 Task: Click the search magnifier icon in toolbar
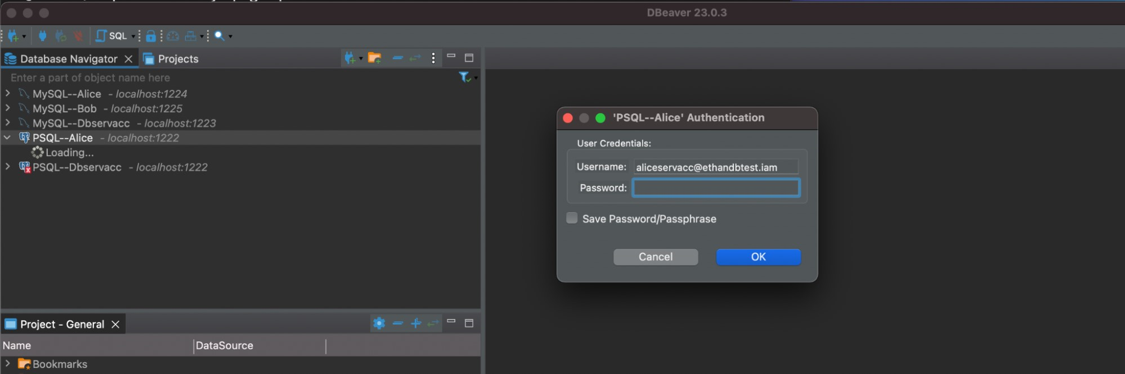click(219, 36)
